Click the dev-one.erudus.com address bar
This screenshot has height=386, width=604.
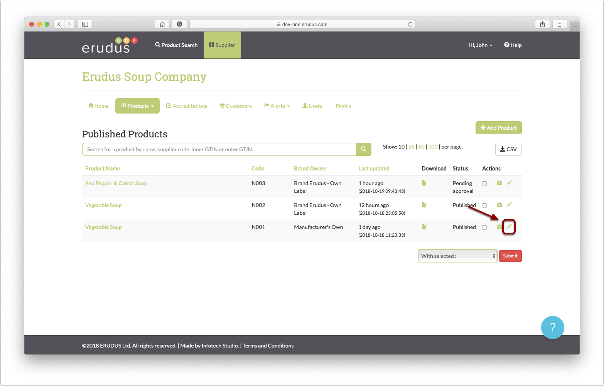click(x=302, y=24)
